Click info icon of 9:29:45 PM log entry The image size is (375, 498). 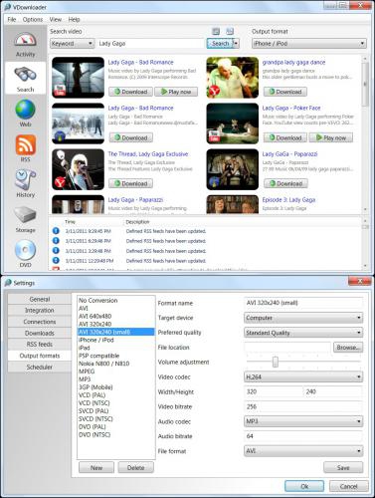click(56, 231)
